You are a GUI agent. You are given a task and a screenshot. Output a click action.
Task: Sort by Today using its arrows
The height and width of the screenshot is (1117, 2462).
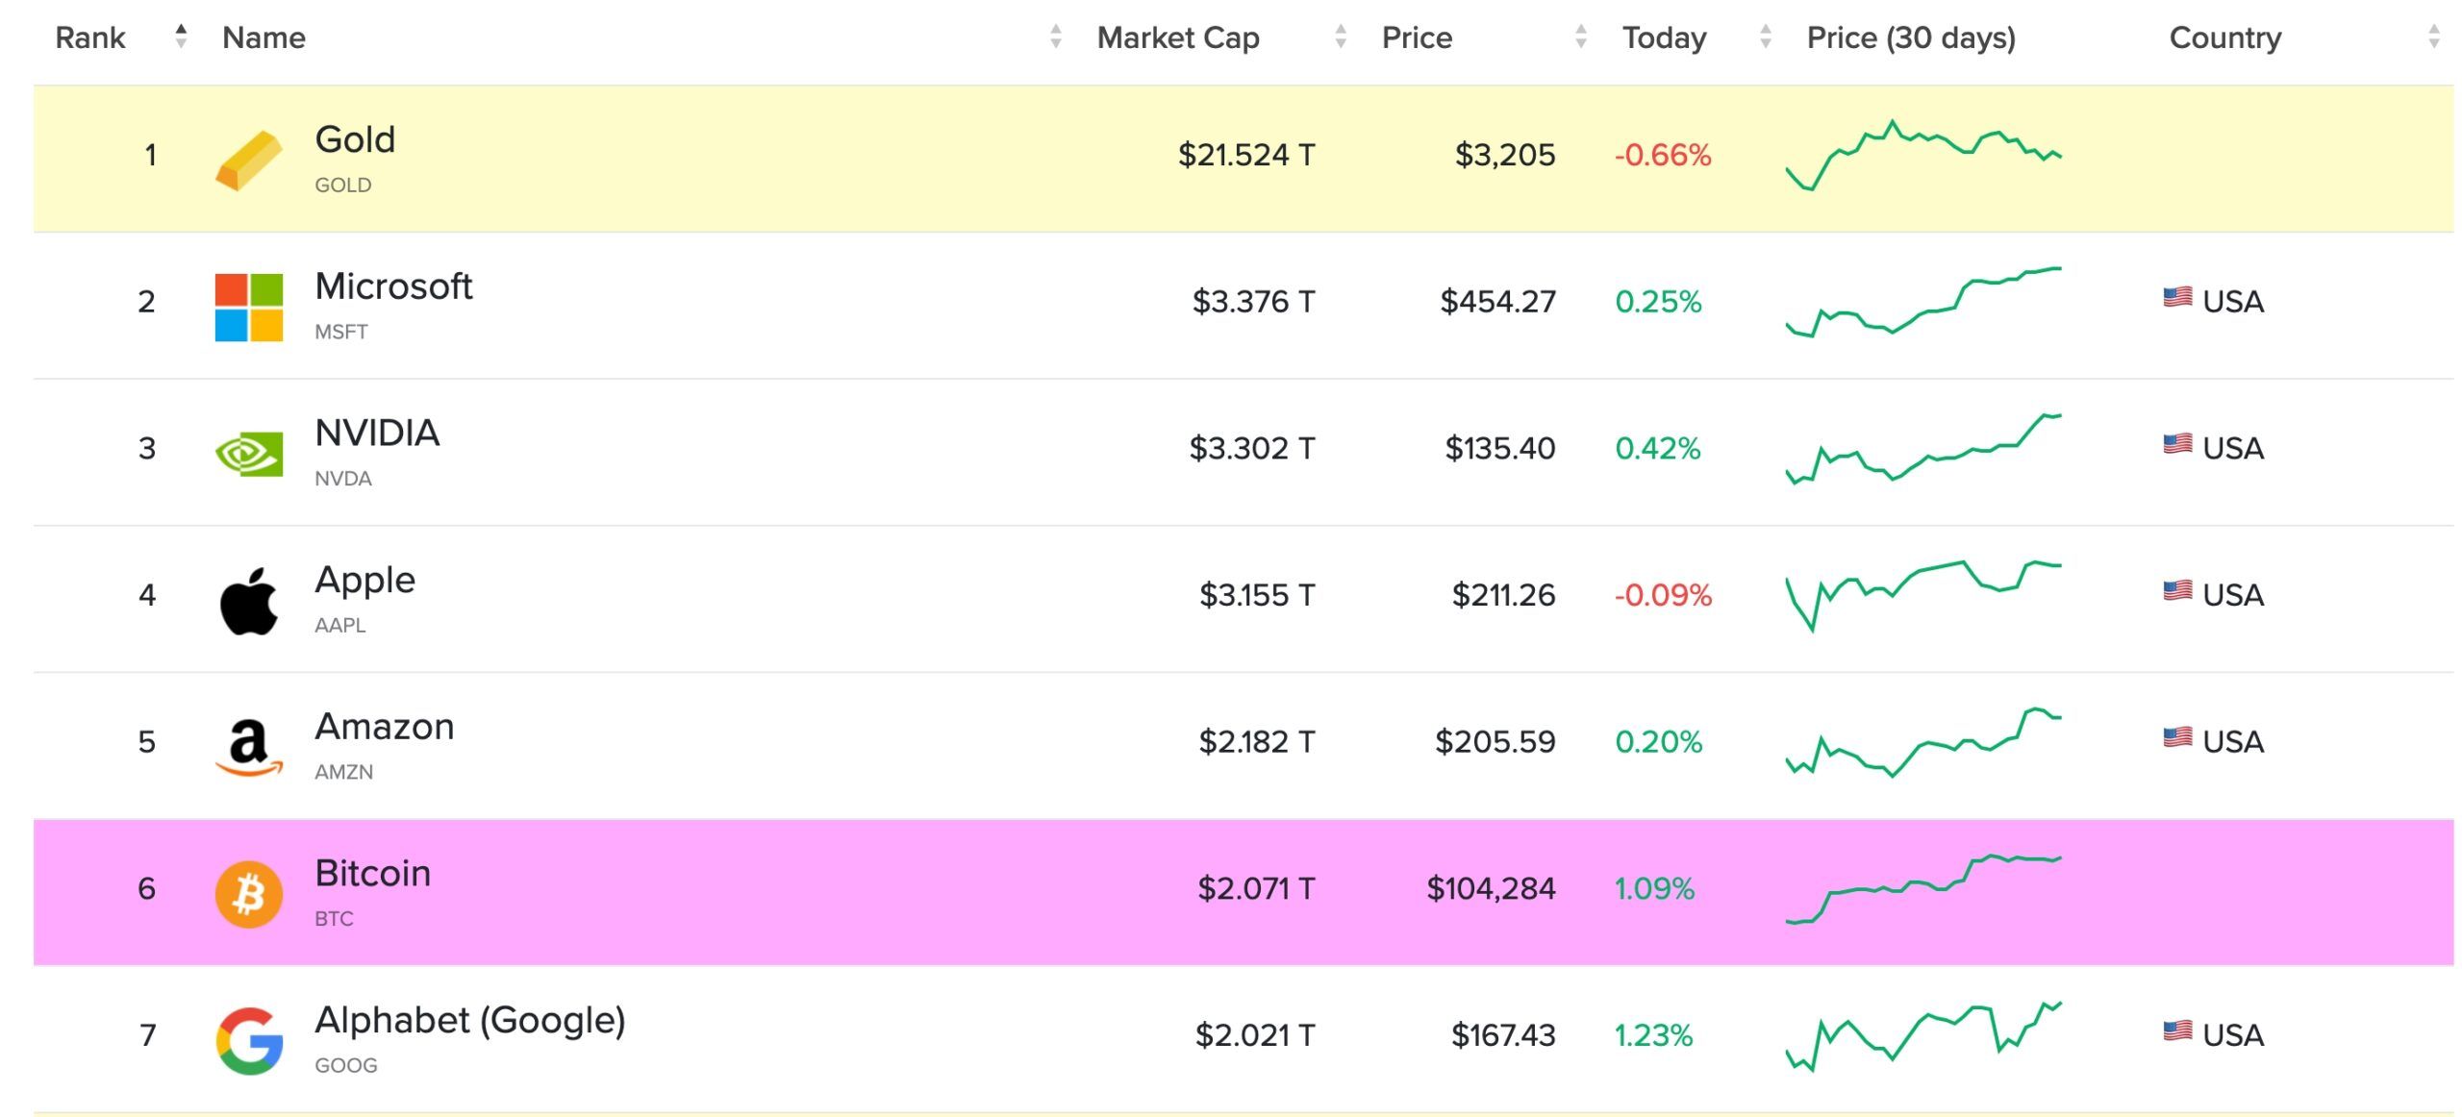tap(1765, 37)
